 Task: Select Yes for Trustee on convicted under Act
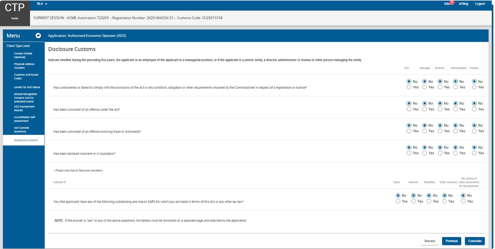pyautogui.click(x=474, y=109)
